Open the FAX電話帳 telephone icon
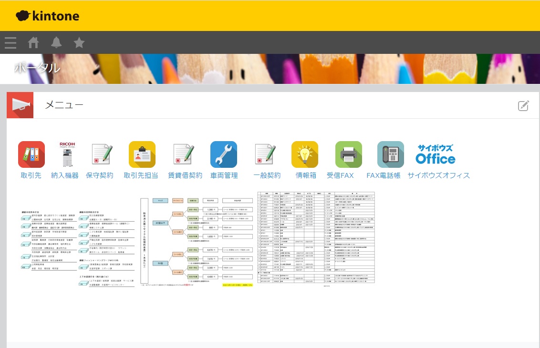 [x=390, y=154]
